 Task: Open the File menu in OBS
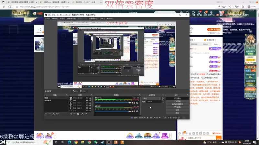(x=48, y=19)
